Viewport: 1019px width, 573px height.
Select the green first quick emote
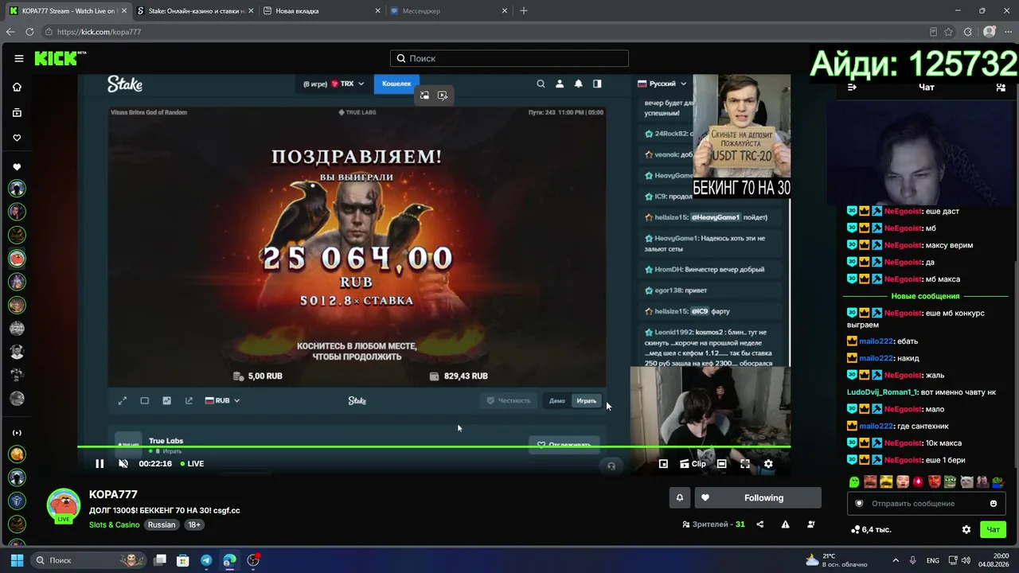pyautogui.click(x=854, y=481)
